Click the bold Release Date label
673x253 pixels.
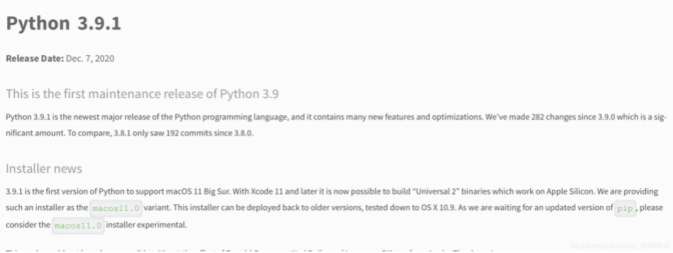click(34, 58)
